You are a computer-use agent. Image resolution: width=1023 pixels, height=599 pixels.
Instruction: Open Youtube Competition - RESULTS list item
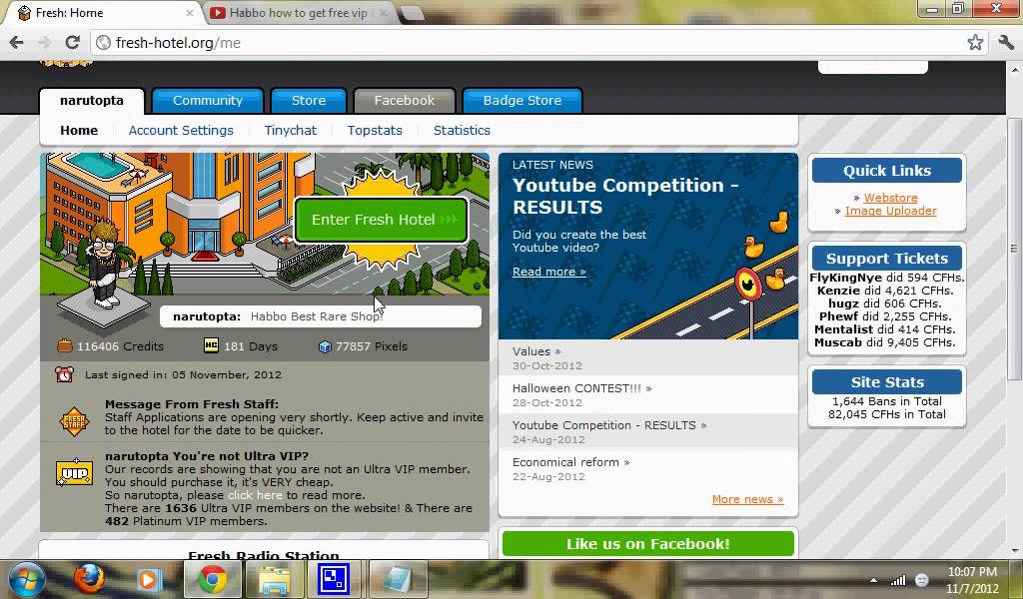coord(609,425)
